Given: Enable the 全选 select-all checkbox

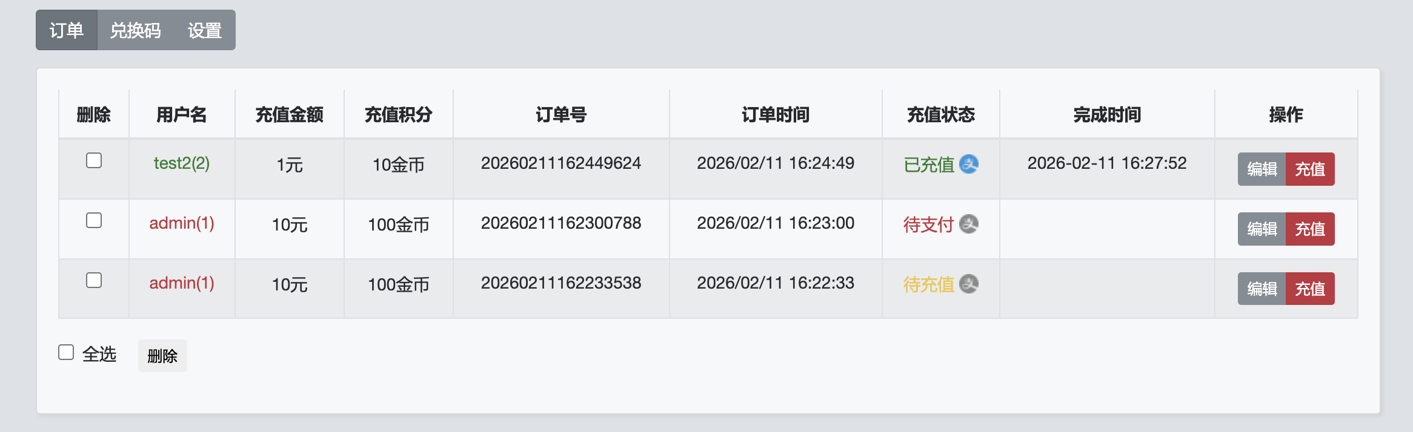Looking at the screenshot, I should 65,351.
